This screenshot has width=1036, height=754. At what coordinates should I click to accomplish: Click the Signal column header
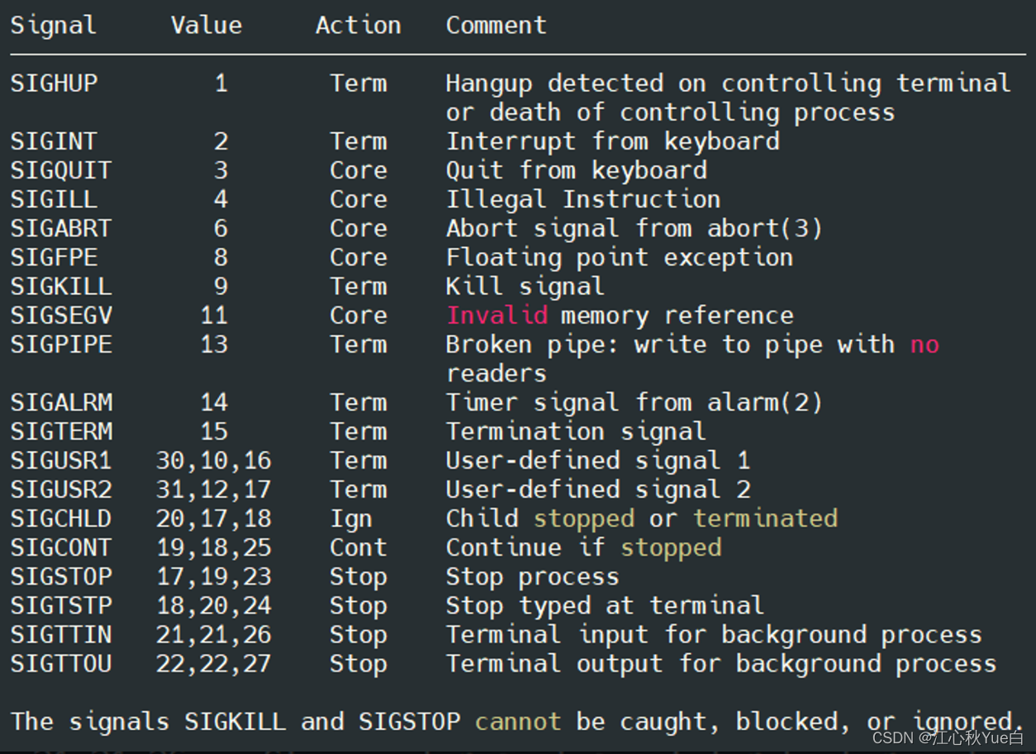pyautogui.click(x=54, y=26)
